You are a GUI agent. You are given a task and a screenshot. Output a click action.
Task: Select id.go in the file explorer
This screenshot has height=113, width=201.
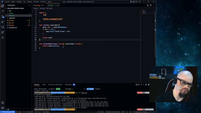pos(18,16)
